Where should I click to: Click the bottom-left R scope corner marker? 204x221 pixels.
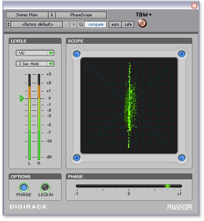[77, 158]
